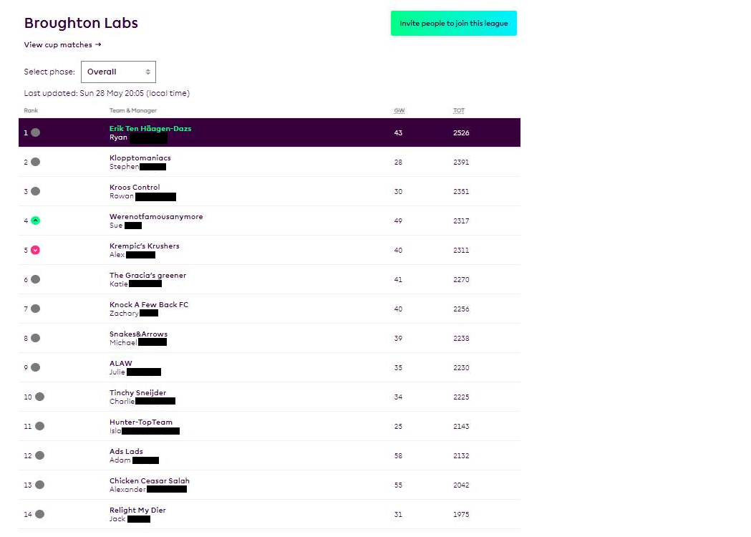Click Invite people to join this league
Image resolution: width=751 pixels, height=537 pixels.
click(x=453, y=23)
